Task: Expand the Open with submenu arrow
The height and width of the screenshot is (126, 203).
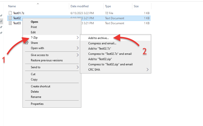Action: point(77,48)
